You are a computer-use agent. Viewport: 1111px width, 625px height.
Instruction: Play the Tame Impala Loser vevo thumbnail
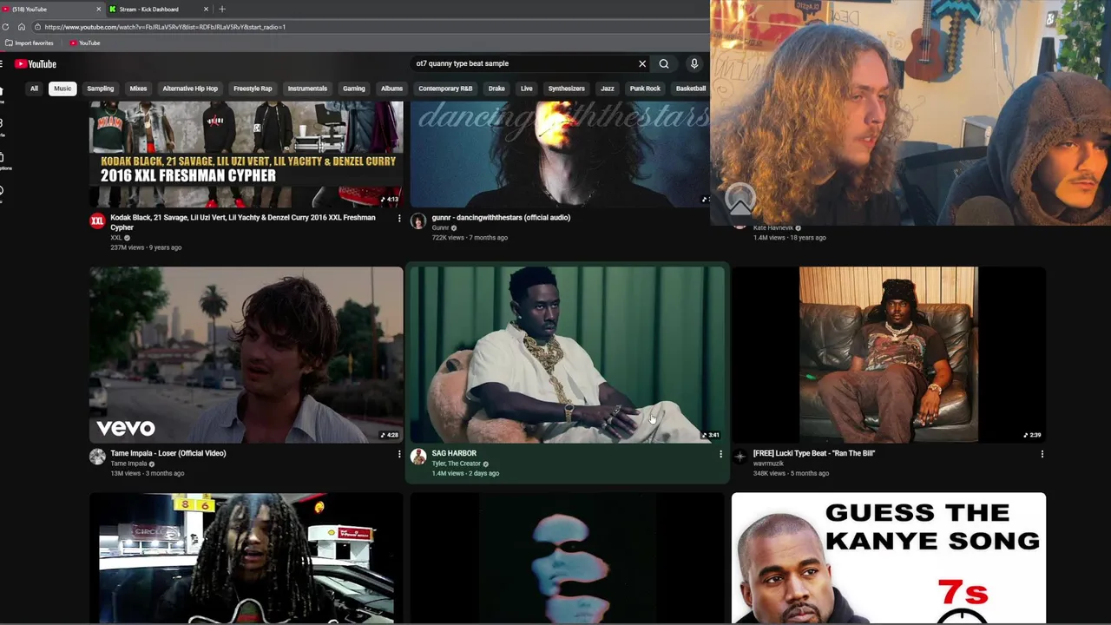click(246, 354)
